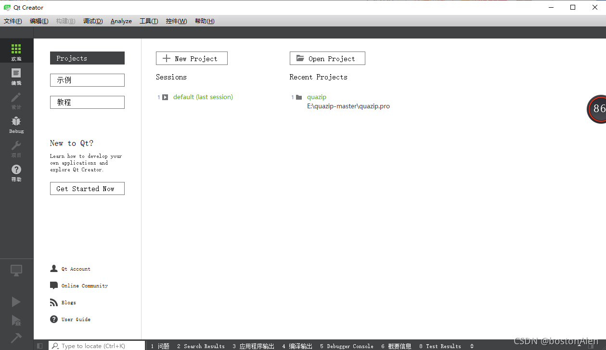
Task: Open the 3 应用程序输出 pane
Action: point(254,346)
